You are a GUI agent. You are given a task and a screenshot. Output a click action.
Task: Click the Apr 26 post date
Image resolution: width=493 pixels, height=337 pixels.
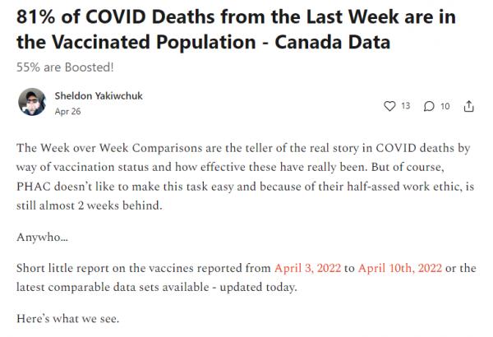click(x=67, y=110)
